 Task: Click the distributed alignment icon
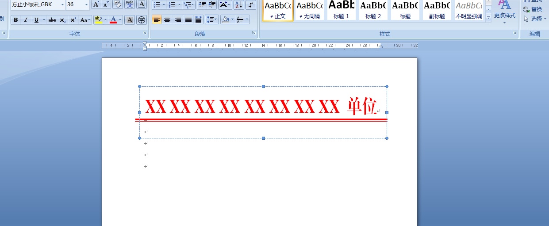(x=199, y=19)
